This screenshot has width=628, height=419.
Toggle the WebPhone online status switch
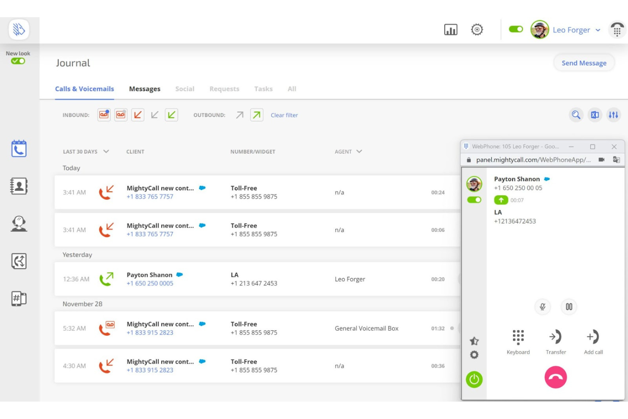click(474, 199)
